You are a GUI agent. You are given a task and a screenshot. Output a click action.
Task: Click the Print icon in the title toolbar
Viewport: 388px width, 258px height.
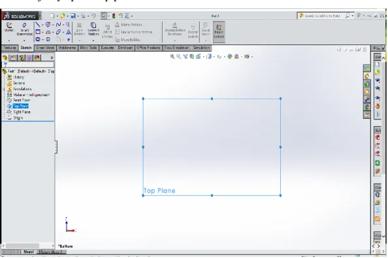83,16
